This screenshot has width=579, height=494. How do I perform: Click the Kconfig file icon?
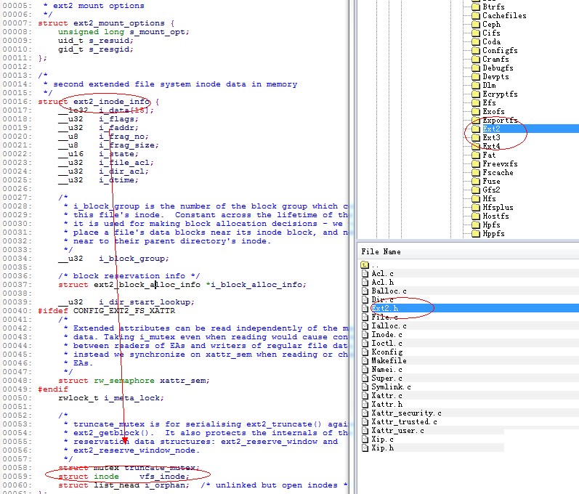pos(365,352)
